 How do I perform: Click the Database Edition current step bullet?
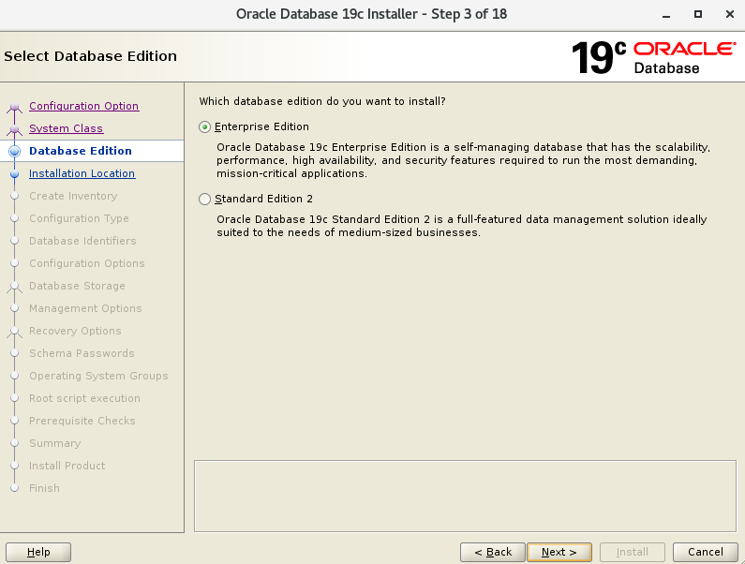(15, 151)
